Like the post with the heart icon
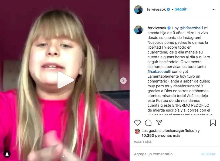The width and height of the screenshot is (220, 161). click(137, 123)
